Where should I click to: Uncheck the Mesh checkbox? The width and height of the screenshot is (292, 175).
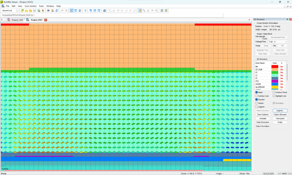pos(257,92)
